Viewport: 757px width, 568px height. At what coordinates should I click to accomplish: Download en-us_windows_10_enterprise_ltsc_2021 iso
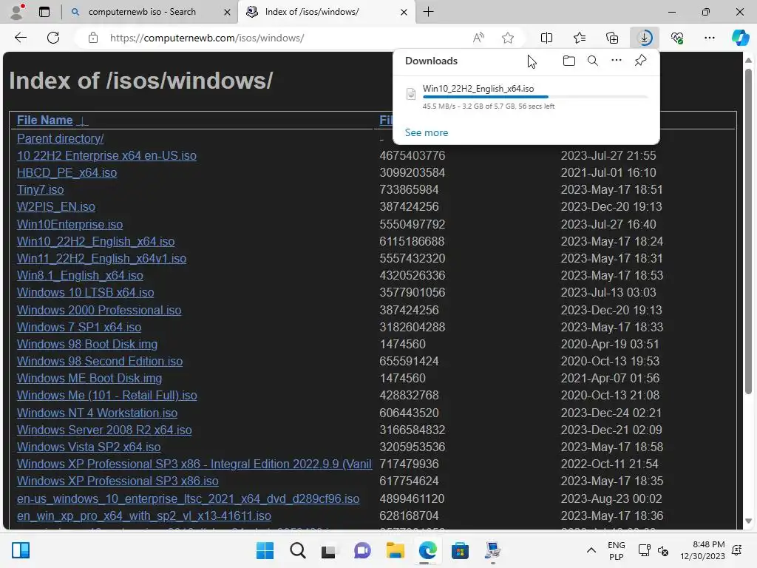point(188,498)
